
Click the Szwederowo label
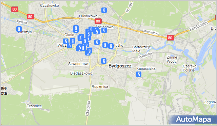click(x=79, y=64)
